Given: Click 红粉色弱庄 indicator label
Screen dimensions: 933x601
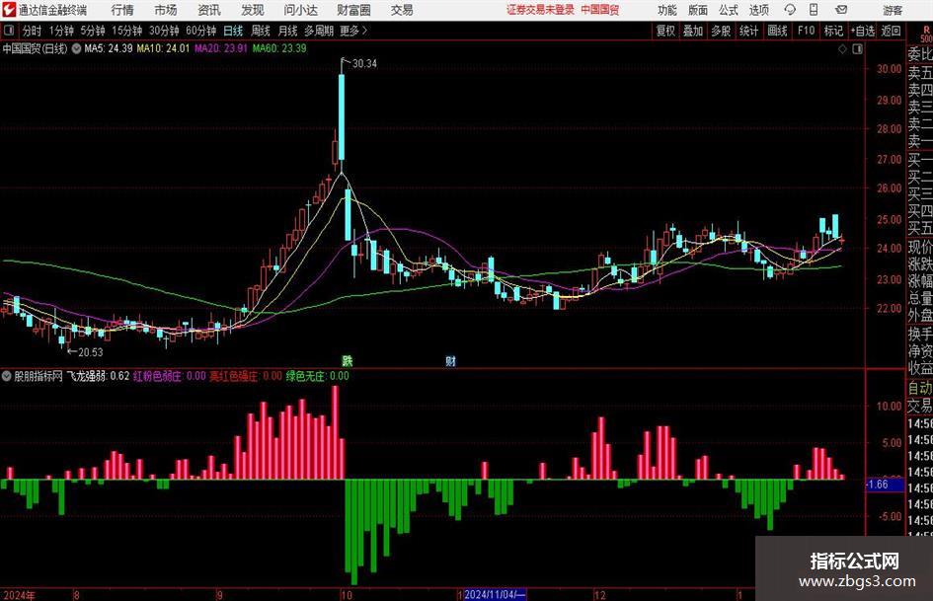Looking at the screenshot, I should (x=170, y=376).
